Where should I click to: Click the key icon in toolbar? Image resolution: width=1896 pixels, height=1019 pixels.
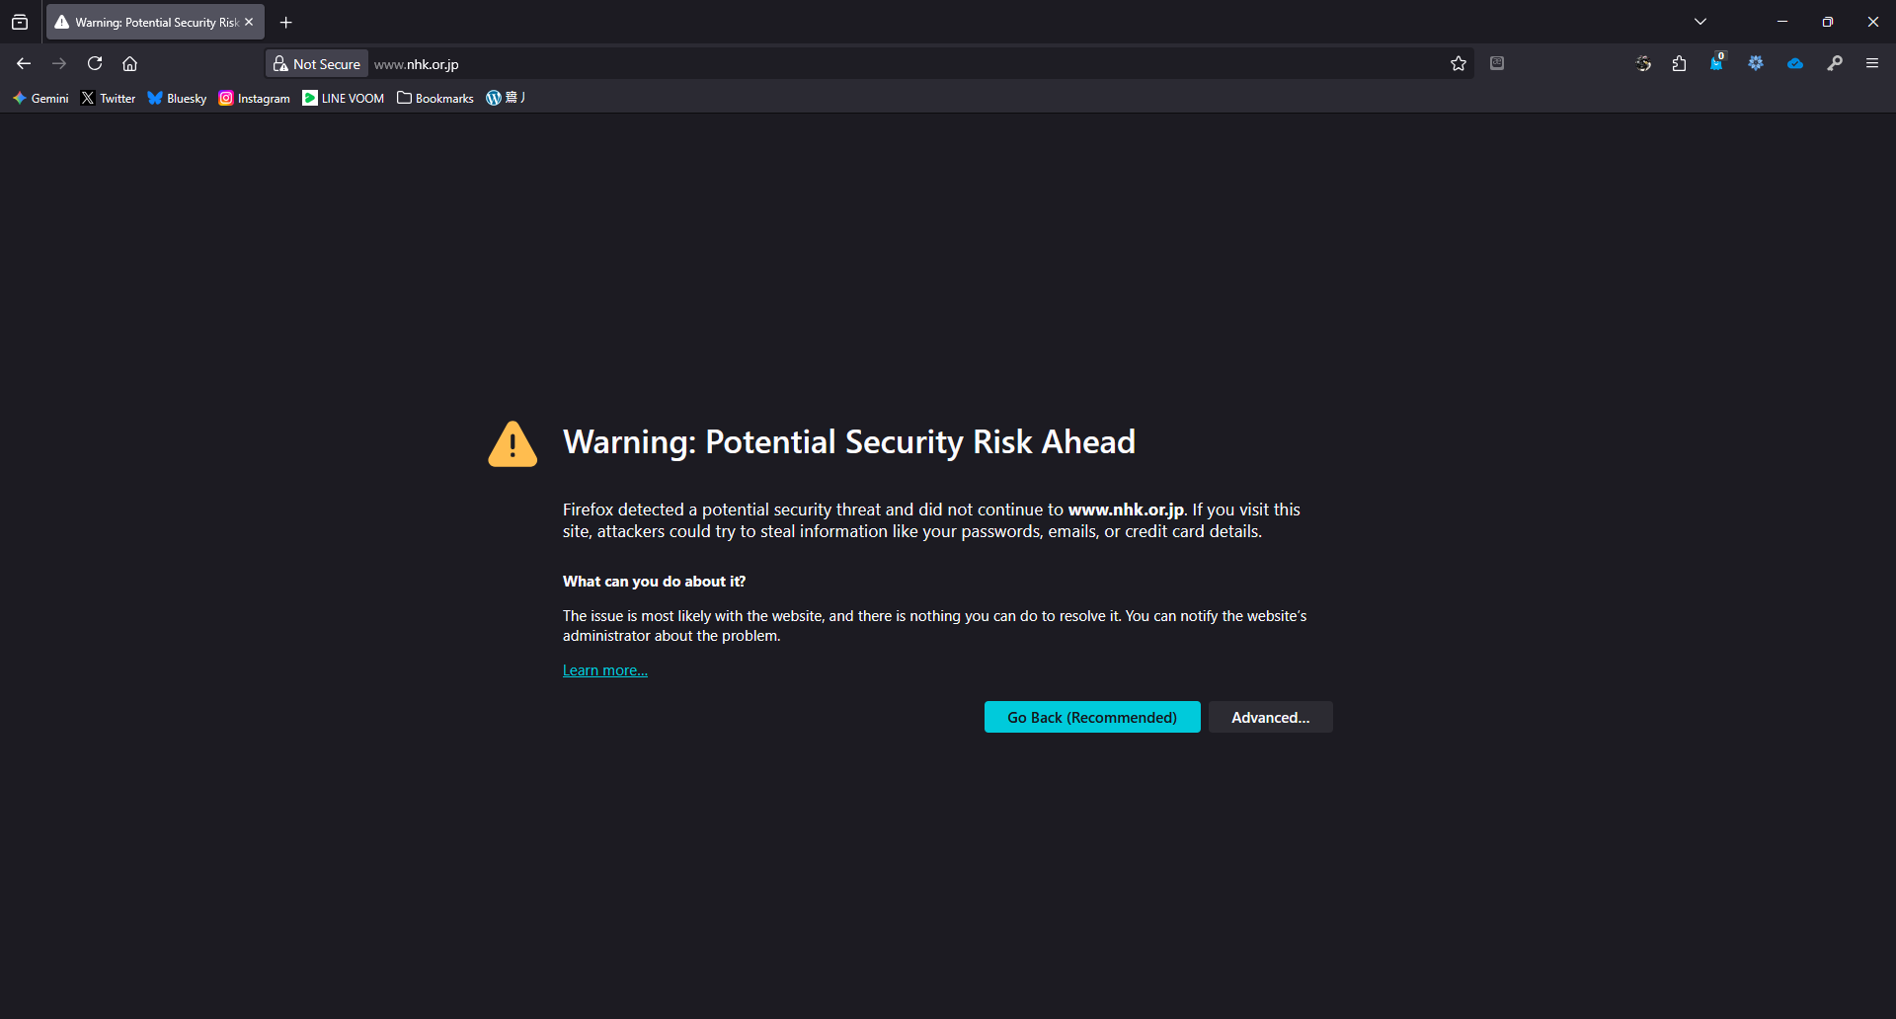[1835, 63]
